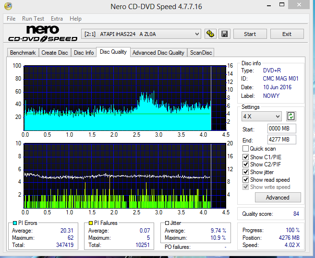Click Jitter maximum 10.9 %
This screenshot has width=315, height=258.
218,238
